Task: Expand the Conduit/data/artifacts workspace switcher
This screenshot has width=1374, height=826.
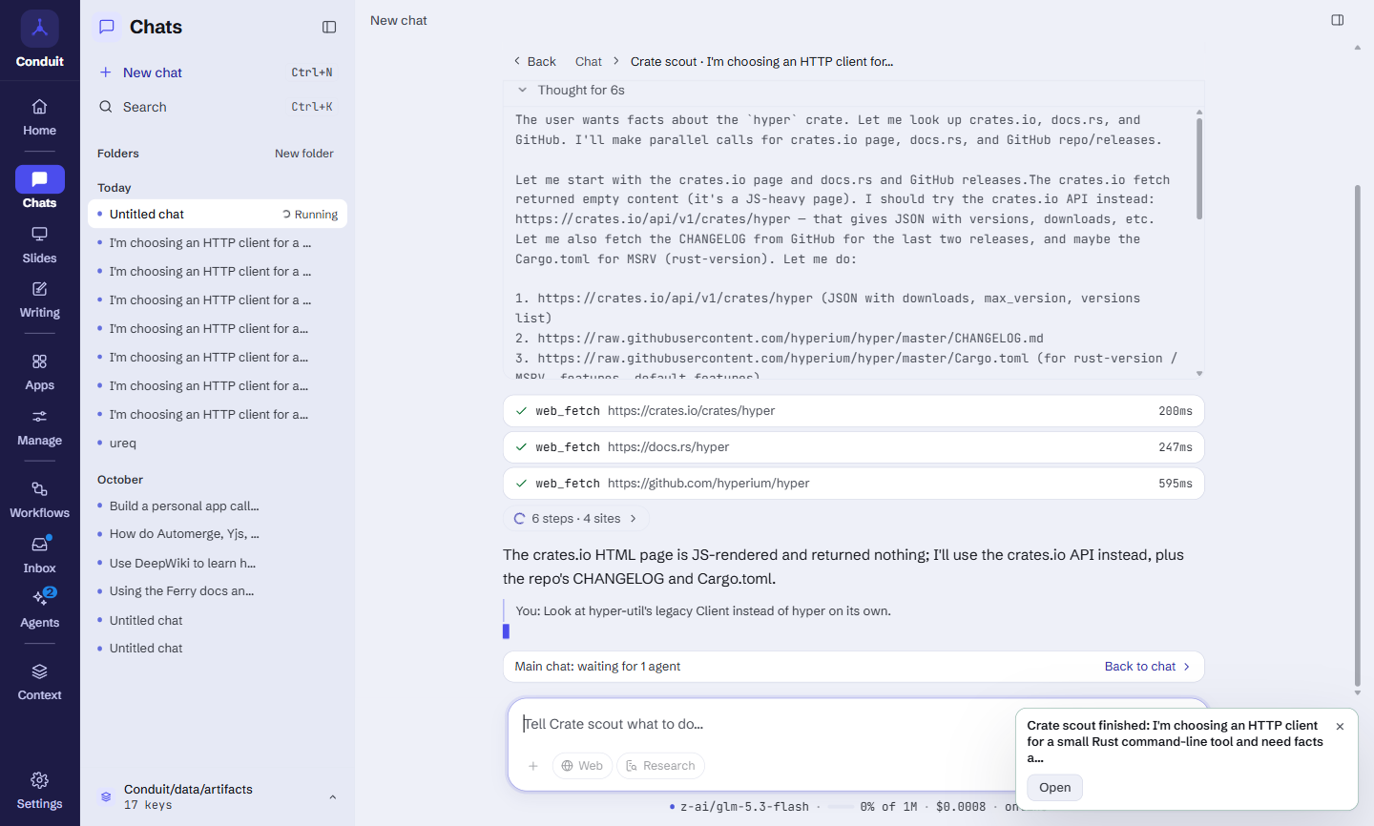Action: pyautogui.click(x=218, y=796)
